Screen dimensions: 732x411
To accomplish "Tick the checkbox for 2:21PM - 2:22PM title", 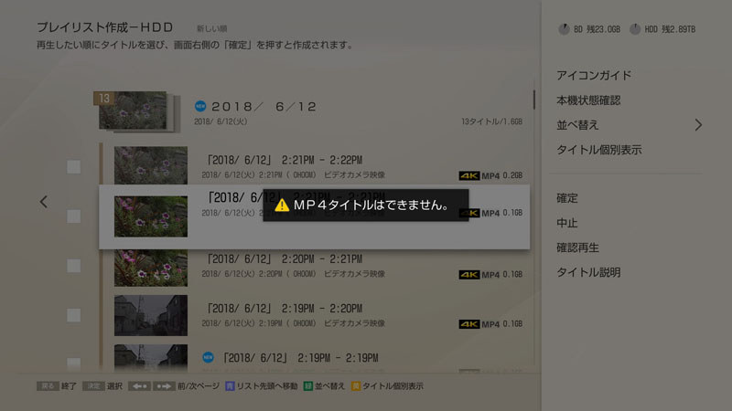I will [73, 167].
